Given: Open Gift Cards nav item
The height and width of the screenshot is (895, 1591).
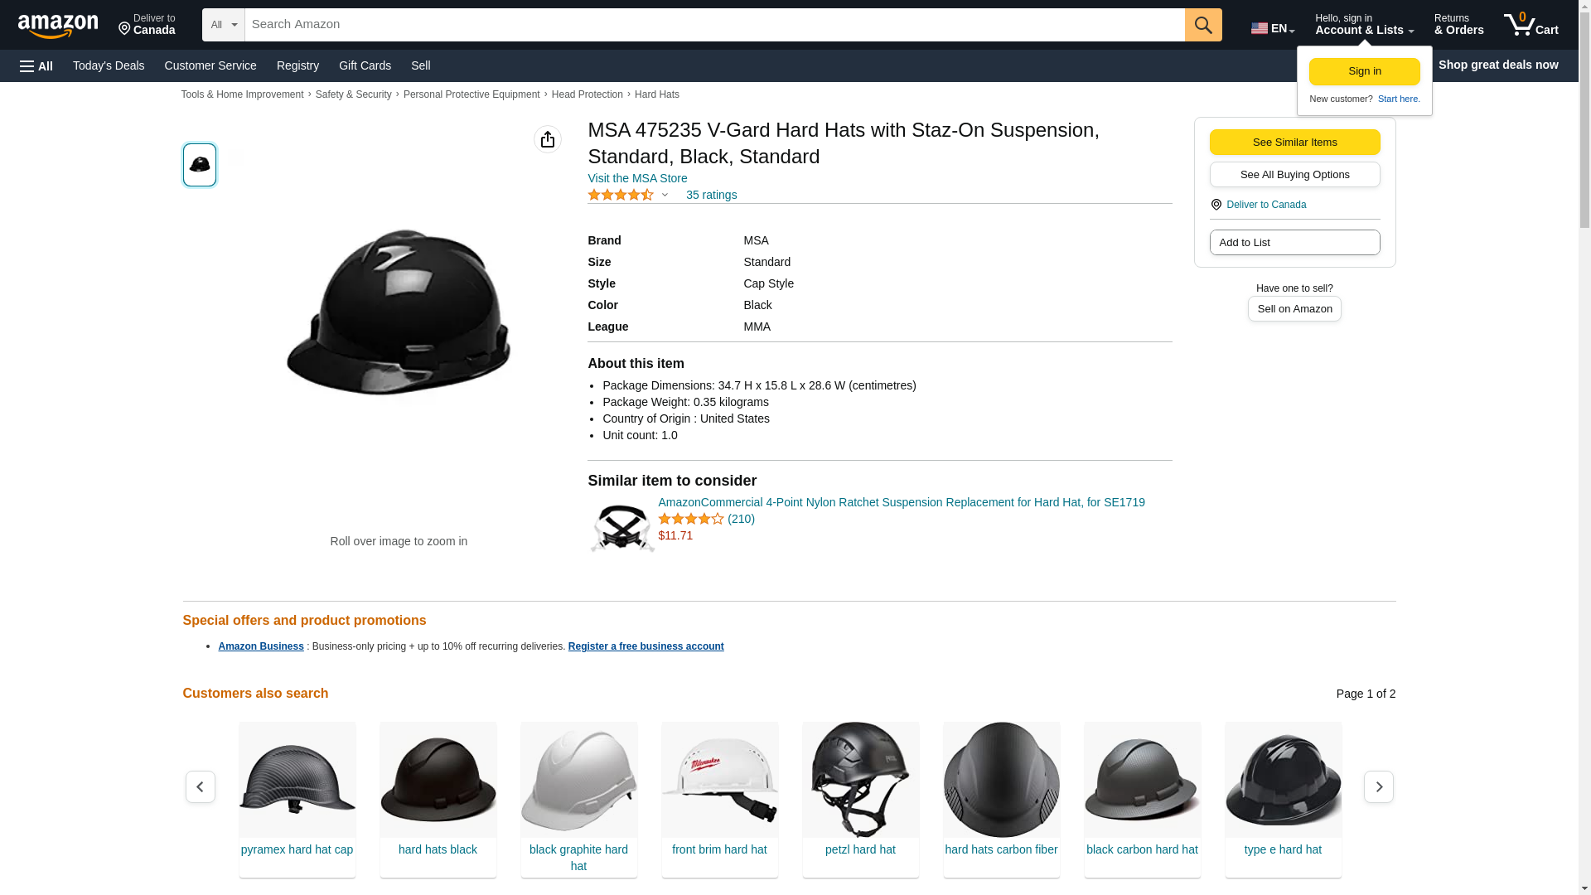Looking at the screenshot, I should click(365, 65).
